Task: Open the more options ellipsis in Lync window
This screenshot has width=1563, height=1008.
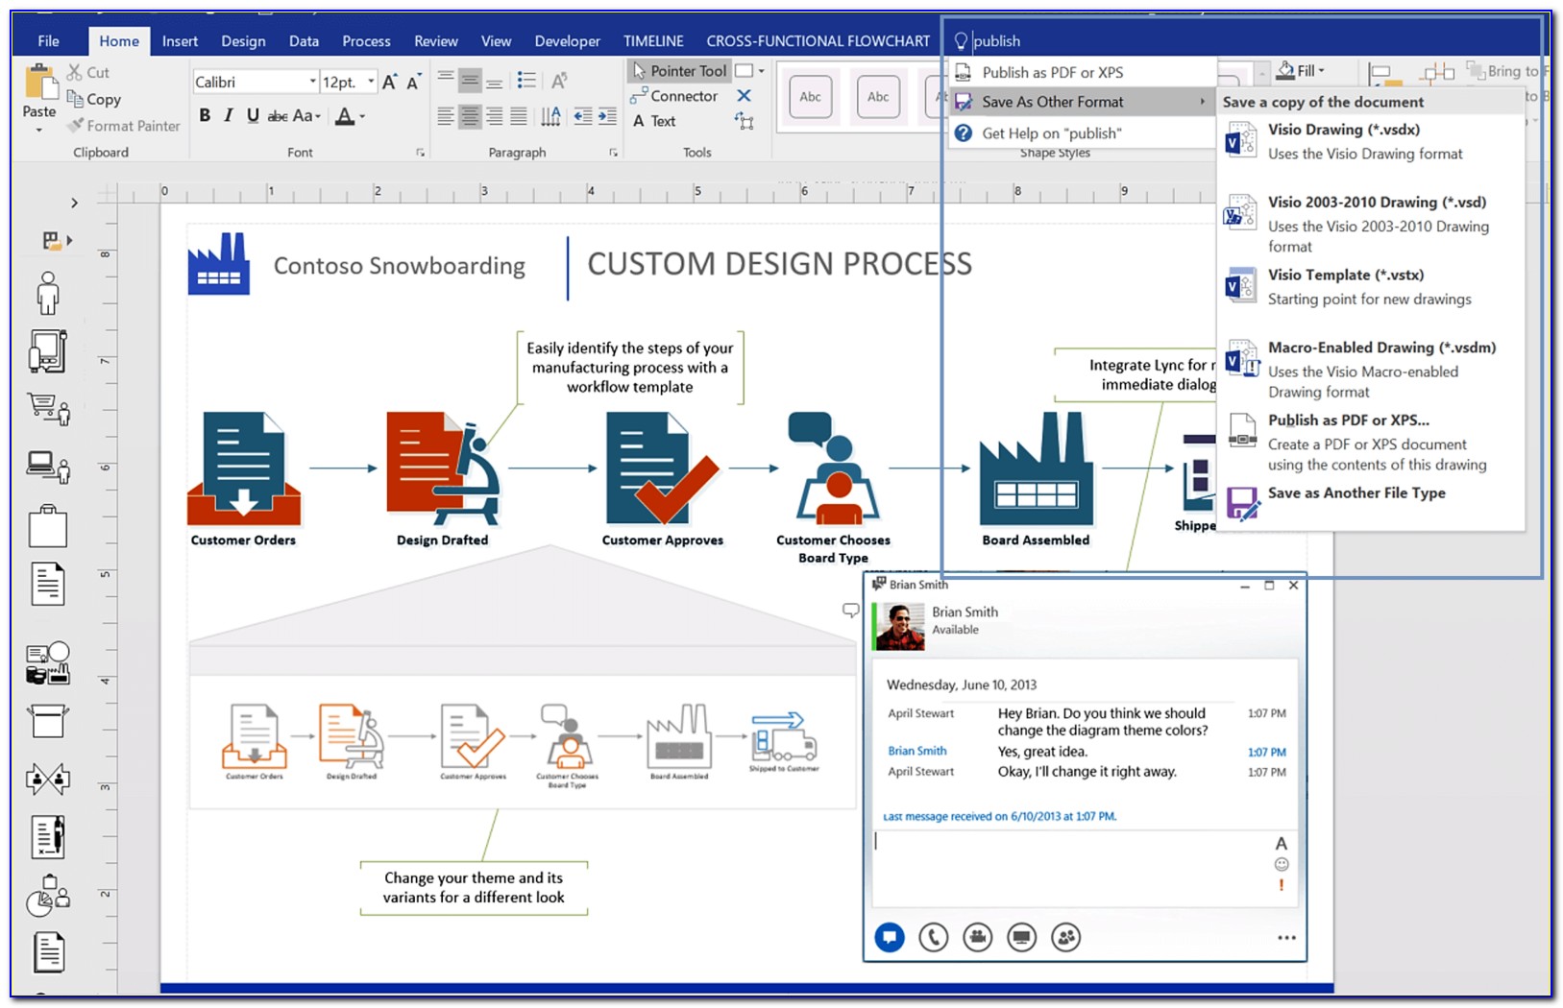Action: [x=1286, y=938]
